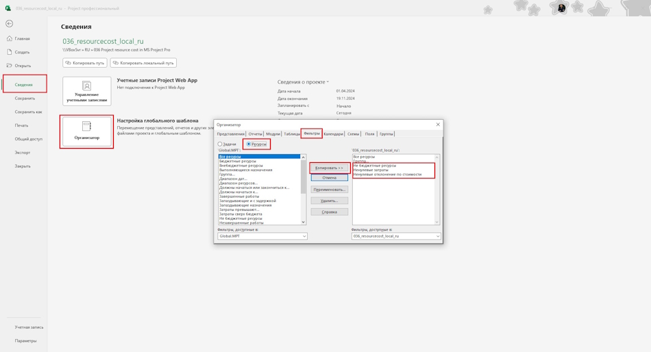This screenshot has height=352, width=651.
Task: Select the Задачи radio button
Action: [220, 144]
